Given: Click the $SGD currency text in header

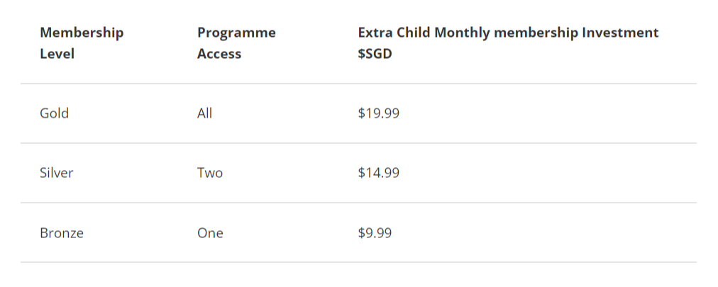Looking at the screenshot, I should [375, 54].
